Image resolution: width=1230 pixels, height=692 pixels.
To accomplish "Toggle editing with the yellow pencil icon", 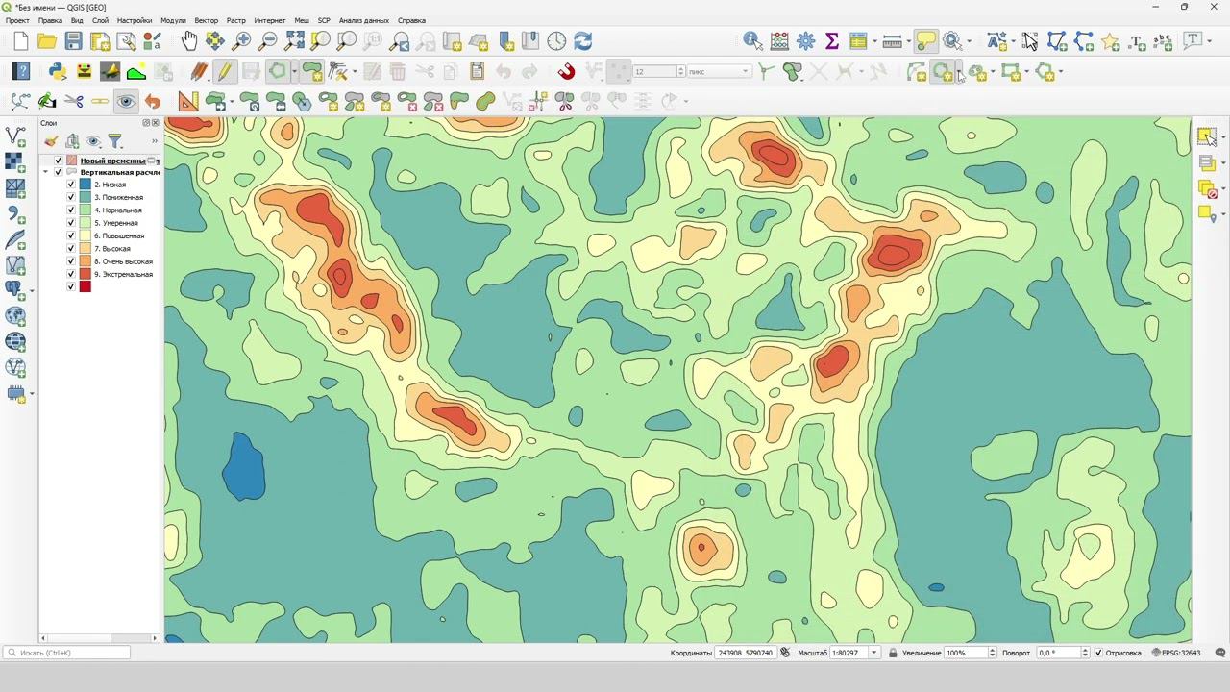I will pyautogui.click(x=224, y=72).
